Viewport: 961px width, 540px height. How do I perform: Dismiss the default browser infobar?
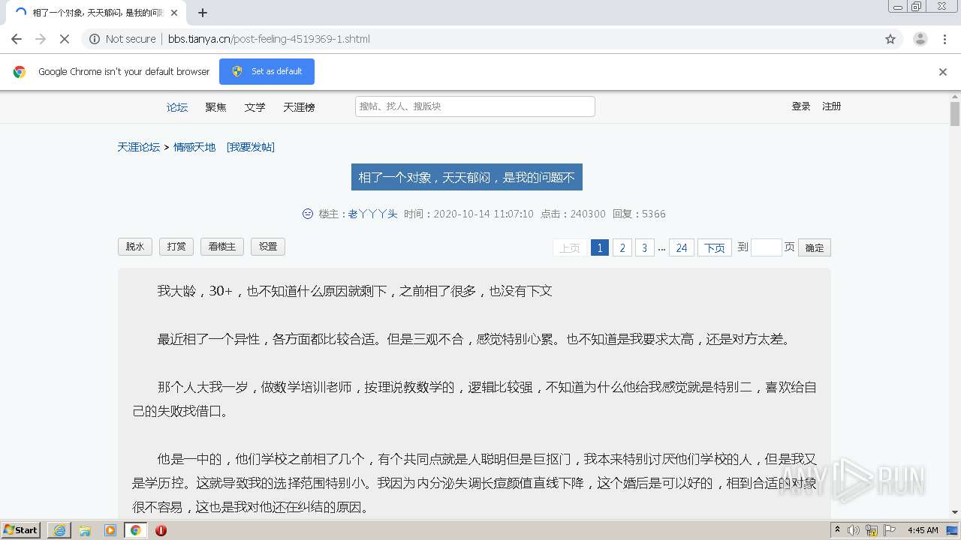click(943, 72)
